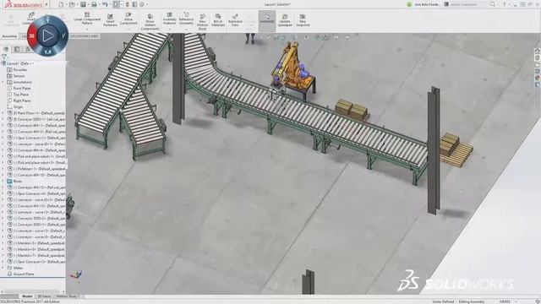
Task: Expand the Boxes folder
Action: pos(3,182)
